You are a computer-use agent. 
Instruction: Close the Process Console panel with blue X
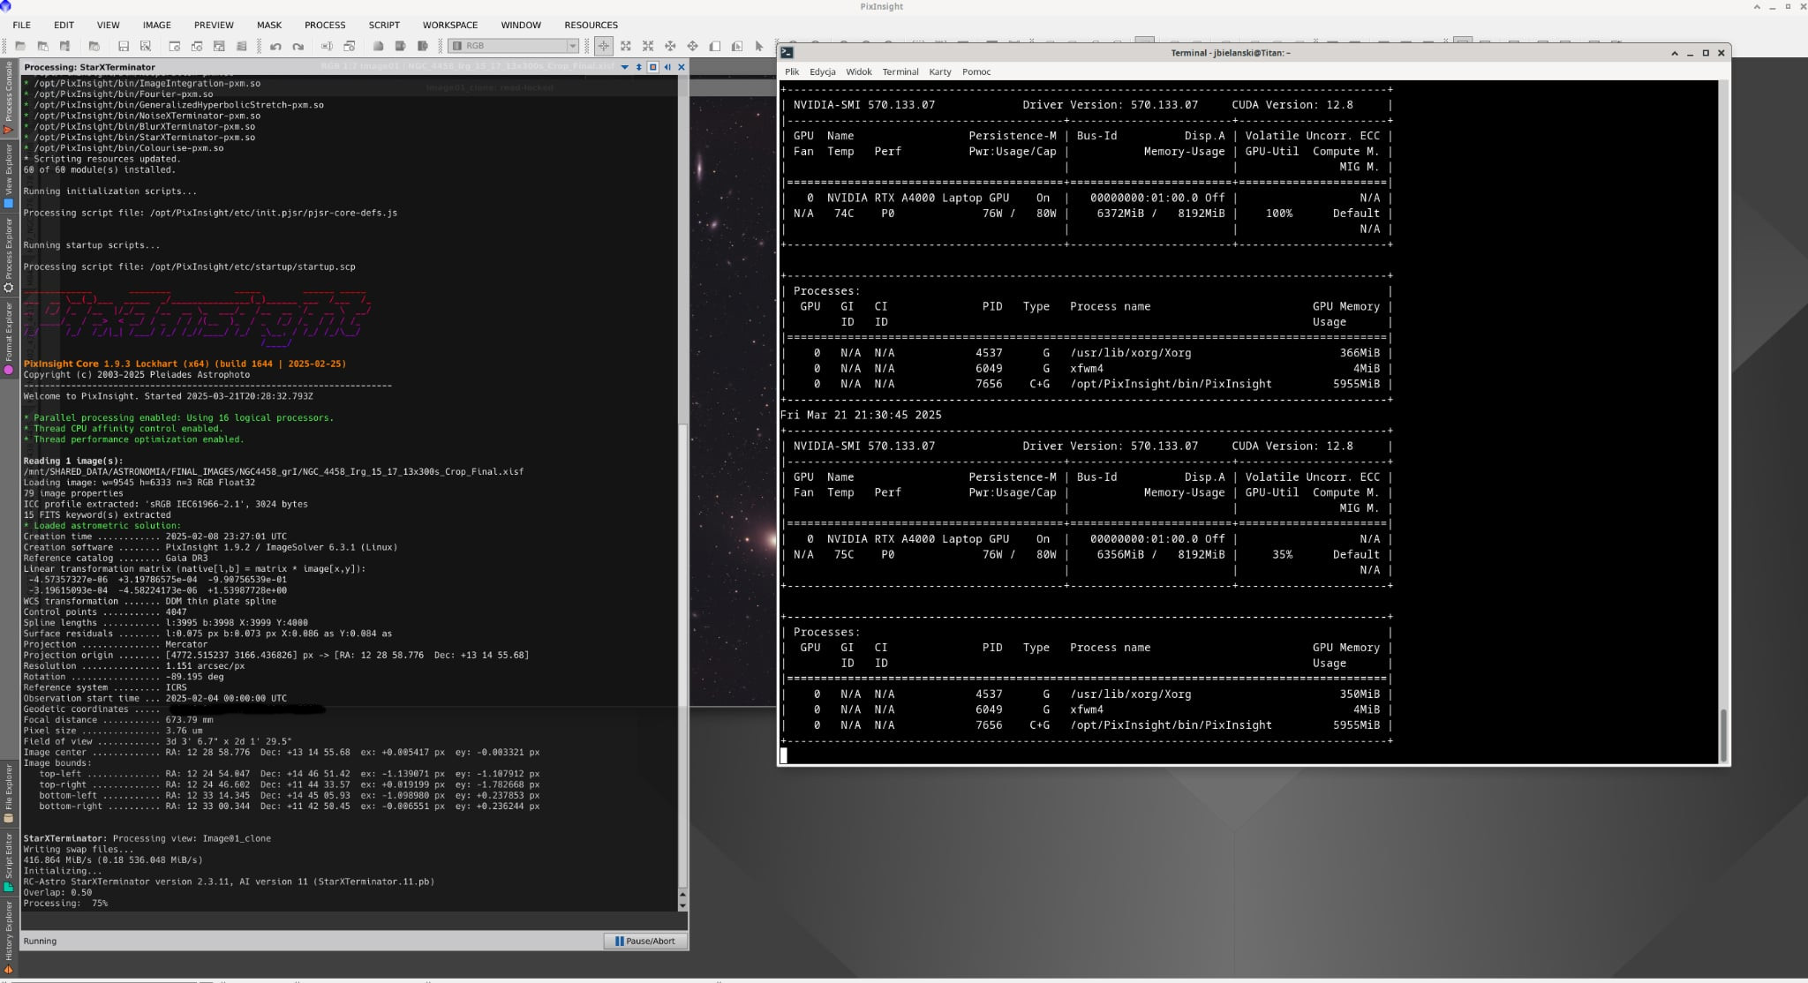pos(682,67)
